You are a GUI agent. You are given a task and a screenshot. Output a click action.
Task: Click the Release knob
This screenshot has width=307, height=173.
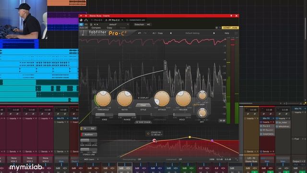(183, 99)
